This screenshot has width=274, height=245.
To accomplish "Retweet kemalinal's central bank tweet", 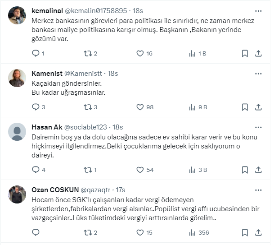I will [x=88, y=53].
